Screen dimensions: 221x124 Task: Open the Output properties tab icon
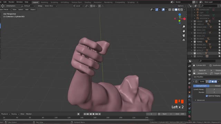click(x=190, y=75)
